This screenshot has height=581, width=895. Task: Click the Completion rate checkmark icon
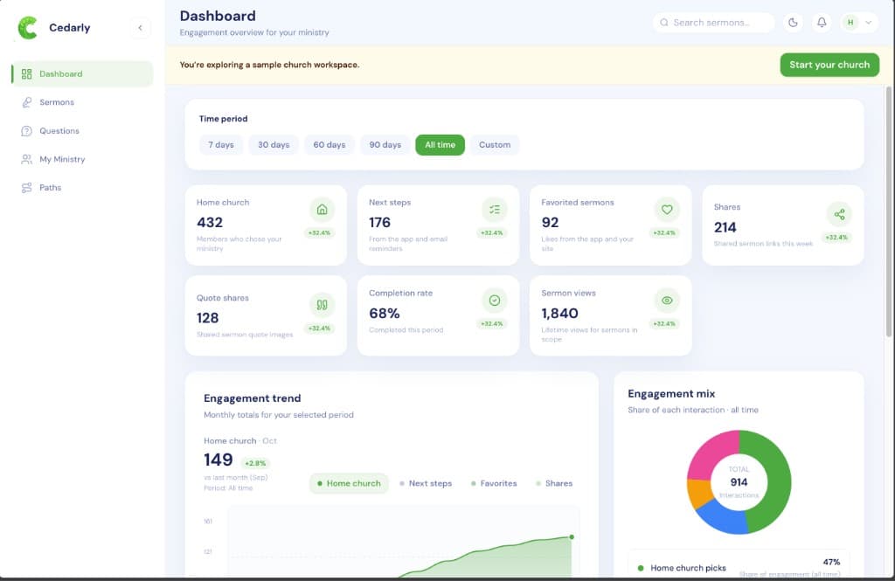(x=495, y=301)
